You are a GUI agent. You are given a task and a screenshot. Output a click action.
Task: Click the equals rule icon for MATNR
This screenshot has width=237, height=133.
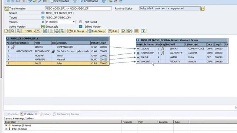[x=138, y=57]
